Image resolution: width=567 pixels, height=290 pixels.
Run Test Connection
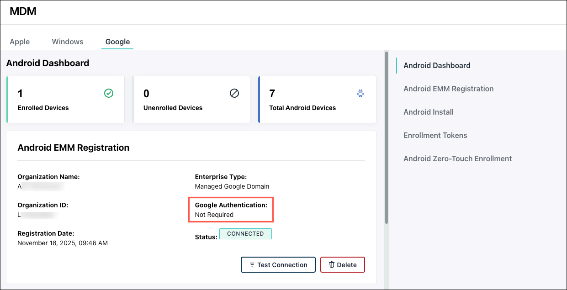(278, 265)
